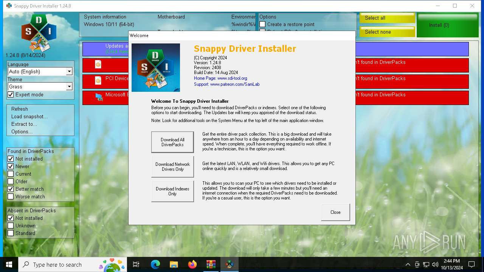Click the SDI logo image in the Welcome dialog
The image size is (484, 272).
[156, 68]
